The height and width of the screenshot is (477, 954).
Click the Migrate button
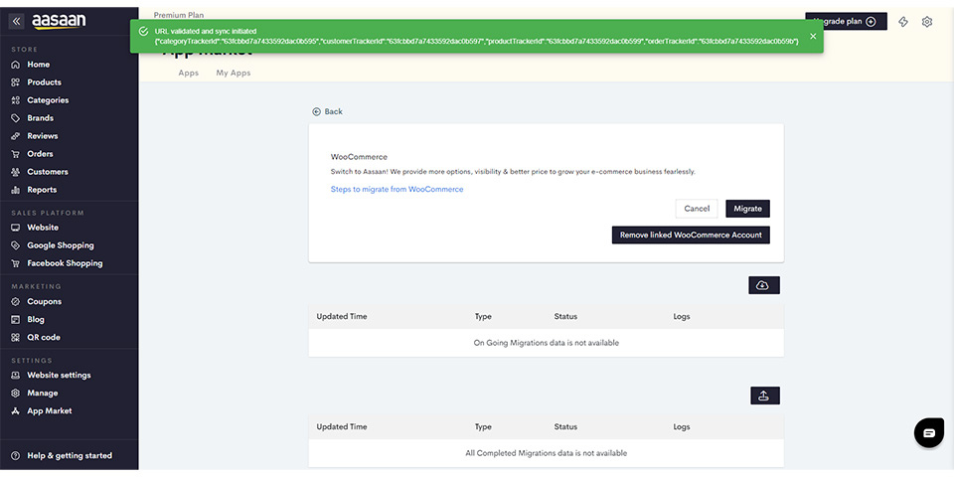747,209
